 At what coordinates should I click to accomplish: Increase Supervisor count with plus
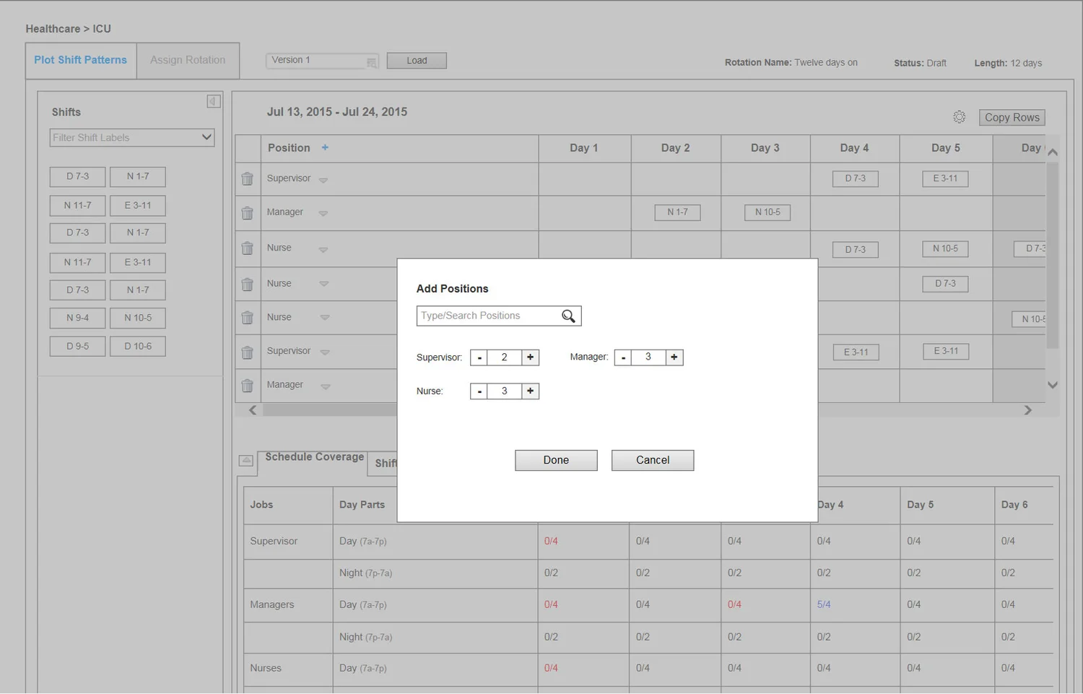point(530,357)
